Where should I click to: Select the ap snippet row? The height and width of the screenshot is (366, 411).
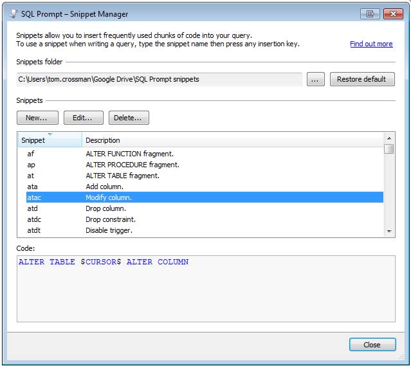tap(205, 165)
